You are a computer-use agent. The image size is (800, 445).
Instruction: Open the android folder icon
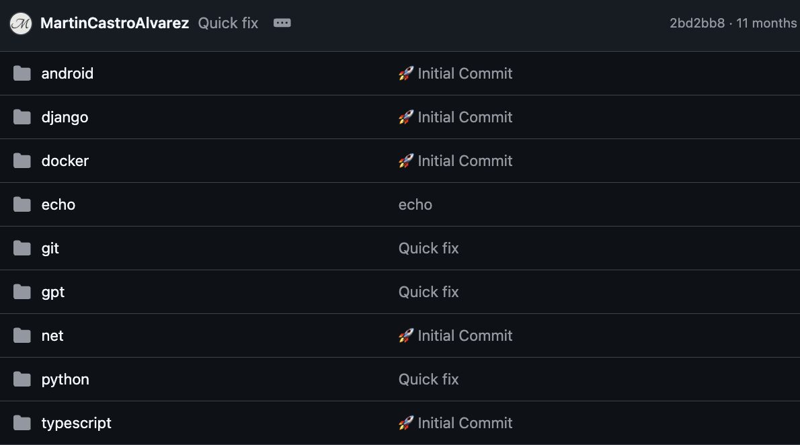[x=22, y=73]
